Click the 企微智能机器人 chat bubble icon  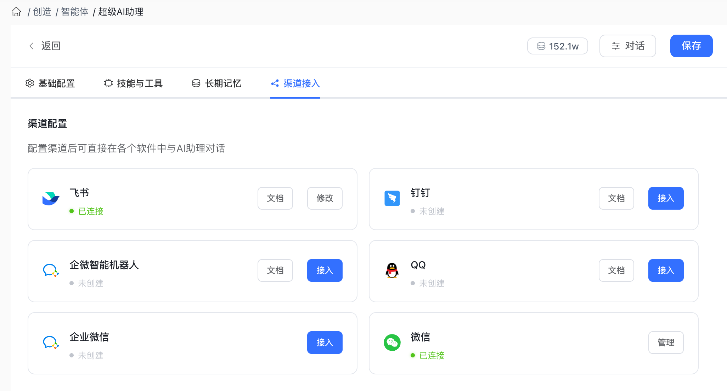click(50, 270)
